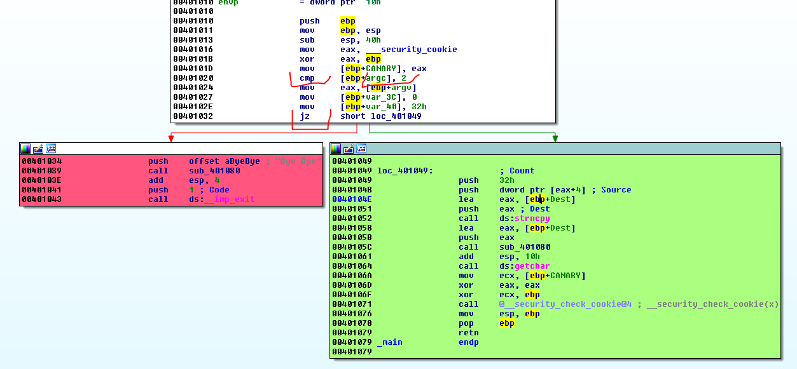The height and width of the screenshot is (369, 797).
Task: Click the group nodes icon on the green node
Action: click(361, 149)
